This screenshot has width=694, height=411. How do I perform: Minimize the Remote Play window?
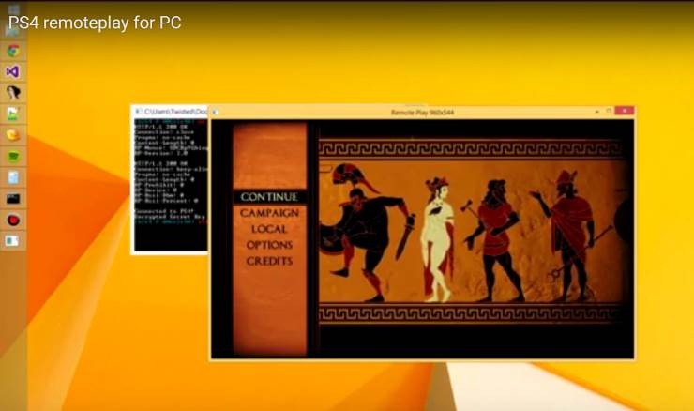tap(596, 111)
